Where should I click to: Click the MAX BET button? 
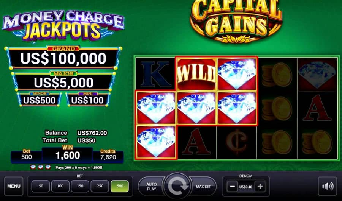[x=203, y=187]
